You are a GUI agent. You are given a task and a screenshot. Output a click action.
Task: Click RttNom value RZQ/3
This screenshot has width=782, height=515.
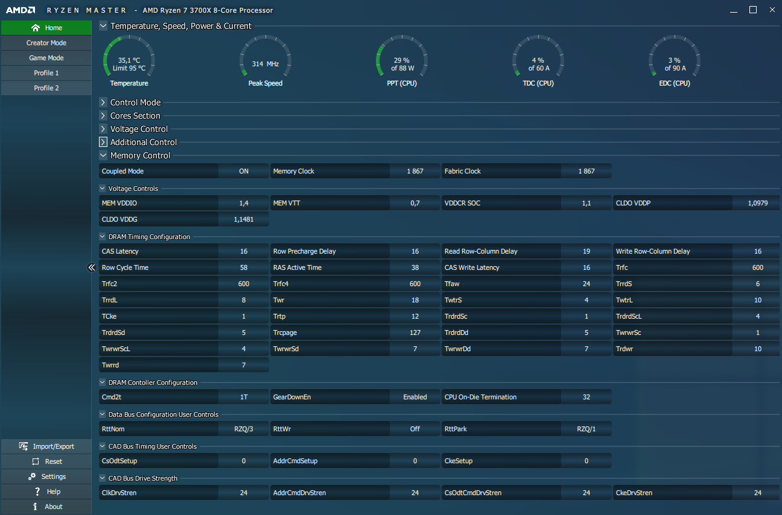click(244, 429)
